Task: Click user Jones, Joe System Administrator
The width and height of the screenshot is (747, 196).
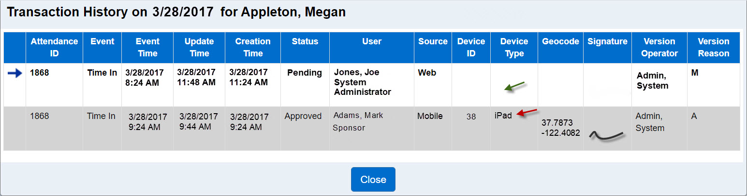Action: [363, 82]
